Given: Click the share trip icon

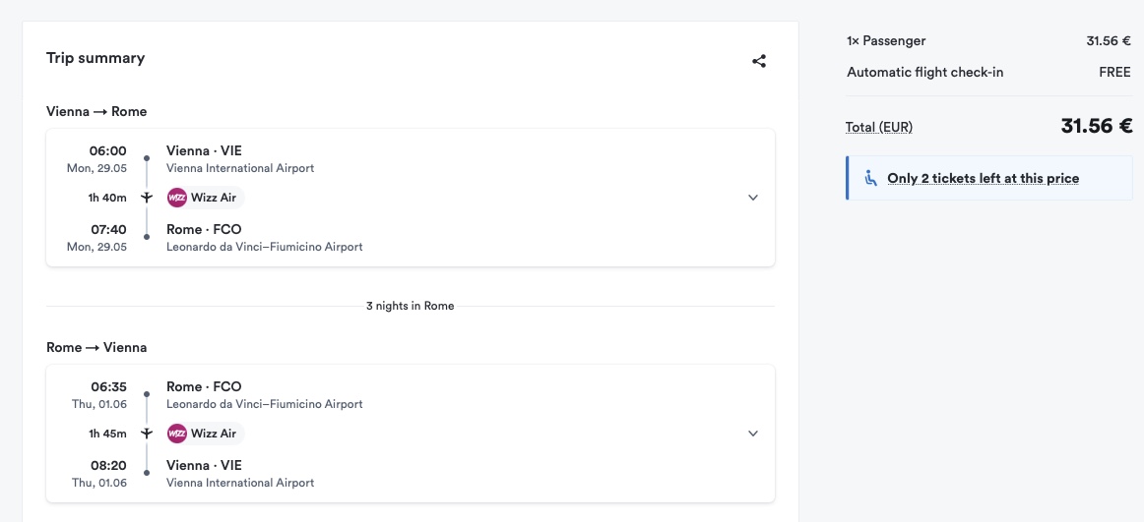Looking at the screenshot, I should pyautogui.click(x=759, y=61).
